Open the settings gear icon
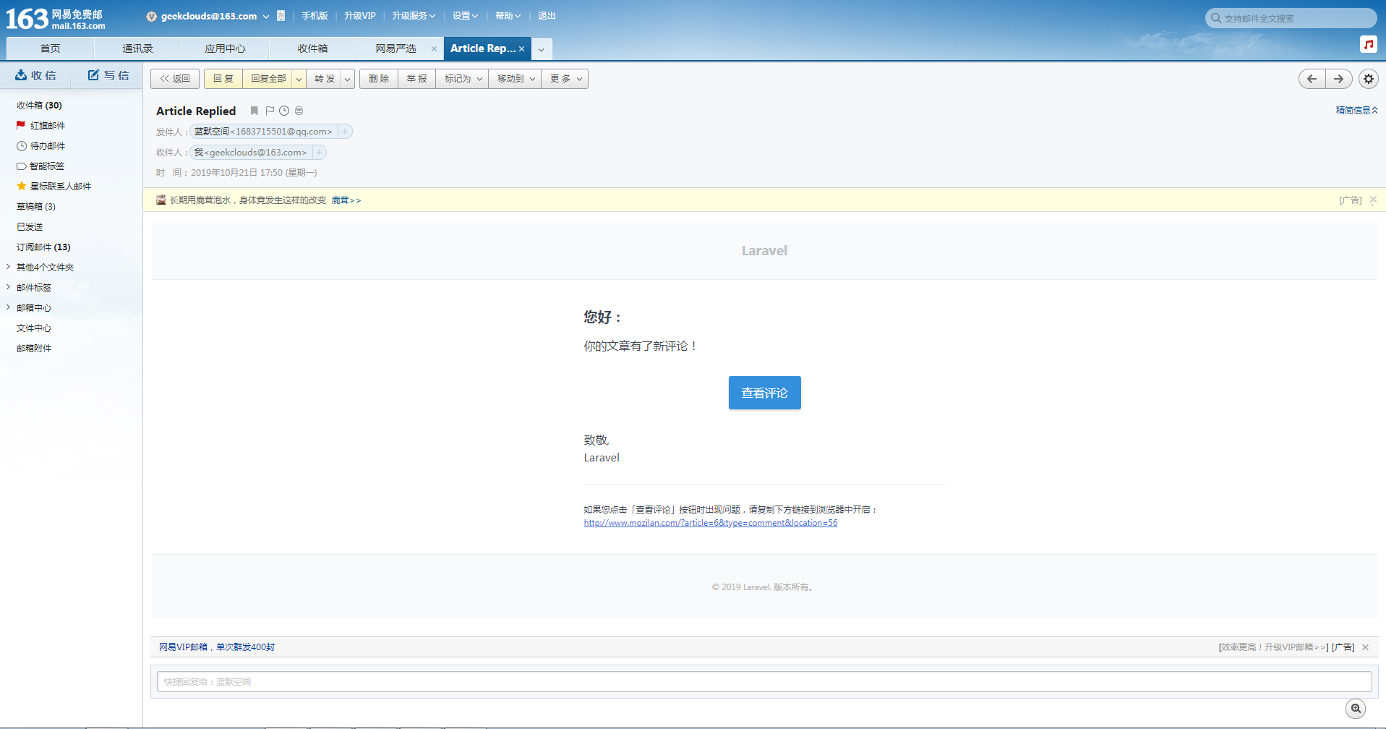Screen dimensions: 1386x729 click(1368, 79)
